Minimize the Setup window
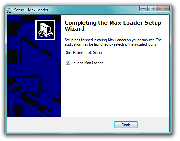The width and height of the screenshot is (180, 141). click(143, 9)
